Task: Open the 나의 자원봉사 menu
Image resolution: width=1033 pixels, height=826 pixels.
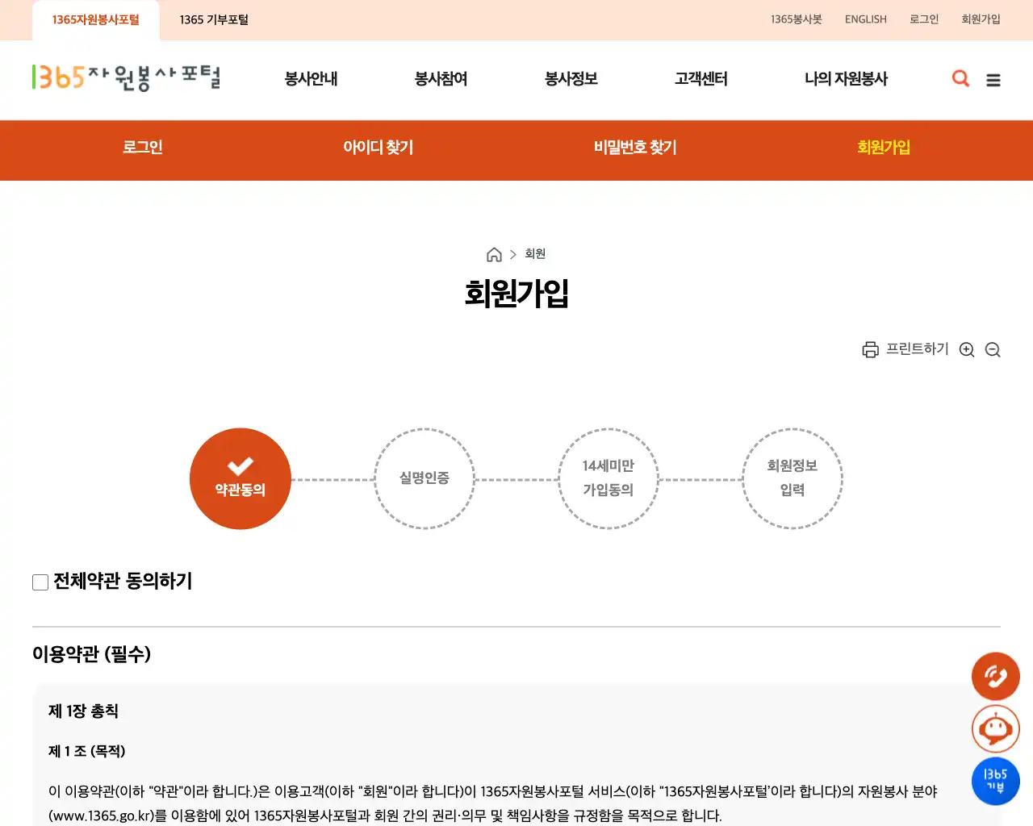Action: 847,79
